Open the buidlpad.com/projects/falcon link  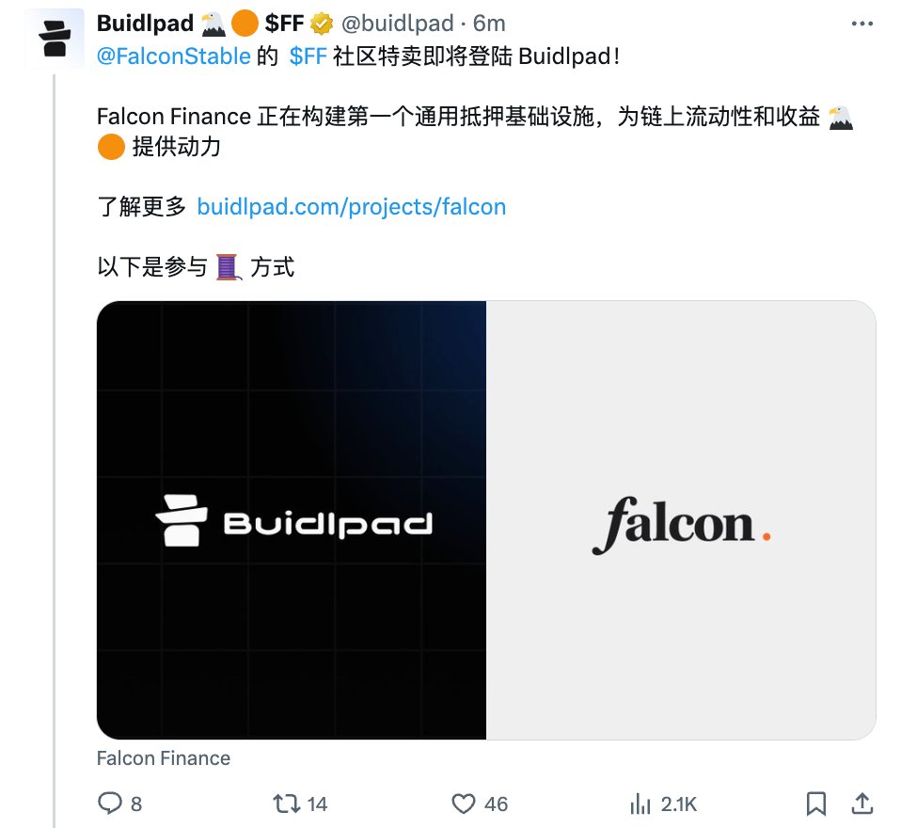(x=351, y=206)
